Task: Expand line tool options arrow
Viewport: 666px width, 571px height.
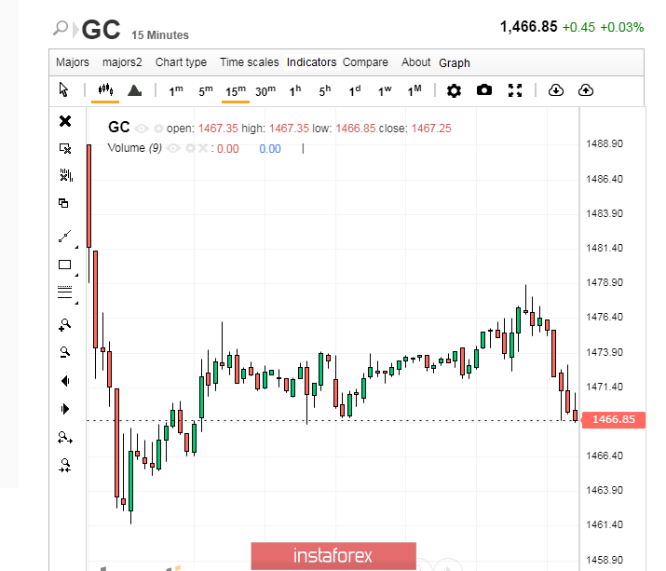Action: click(77, 247)
